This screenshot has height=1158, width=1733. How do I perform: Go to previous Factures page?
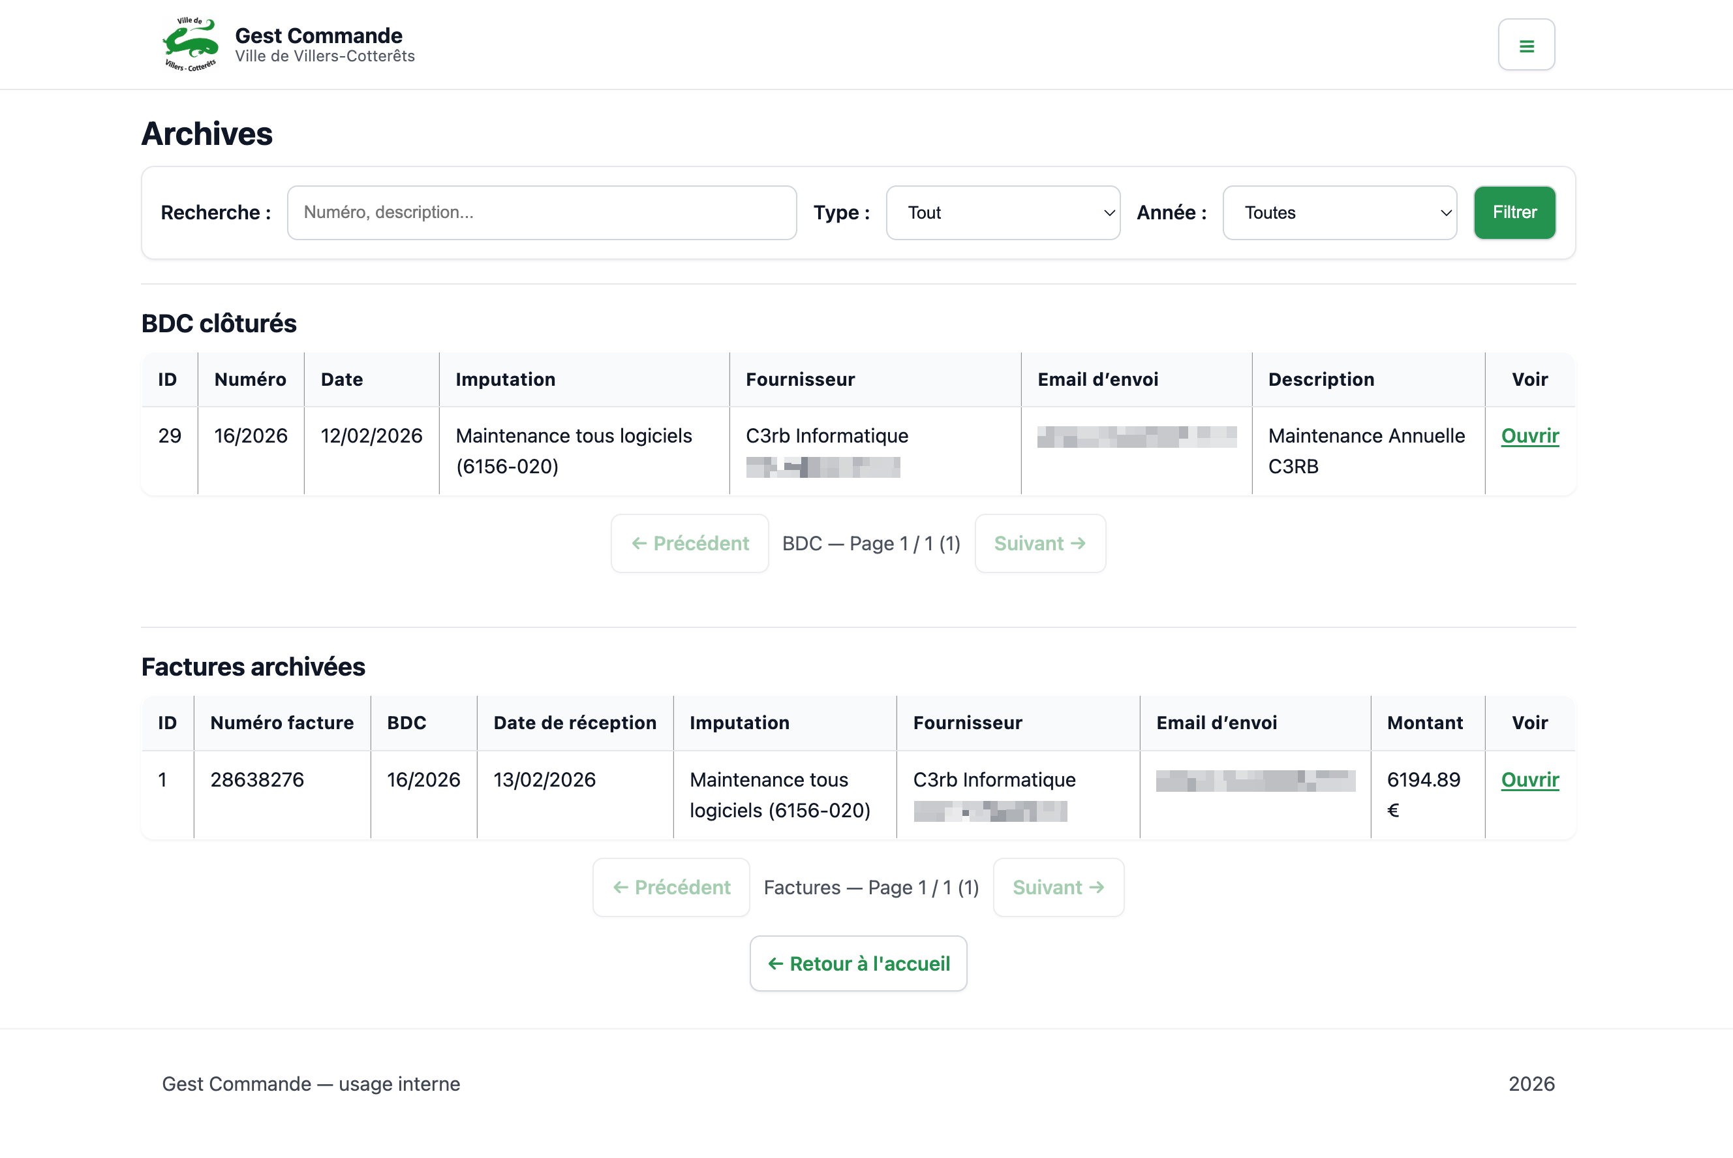click(x=671, y=887)
